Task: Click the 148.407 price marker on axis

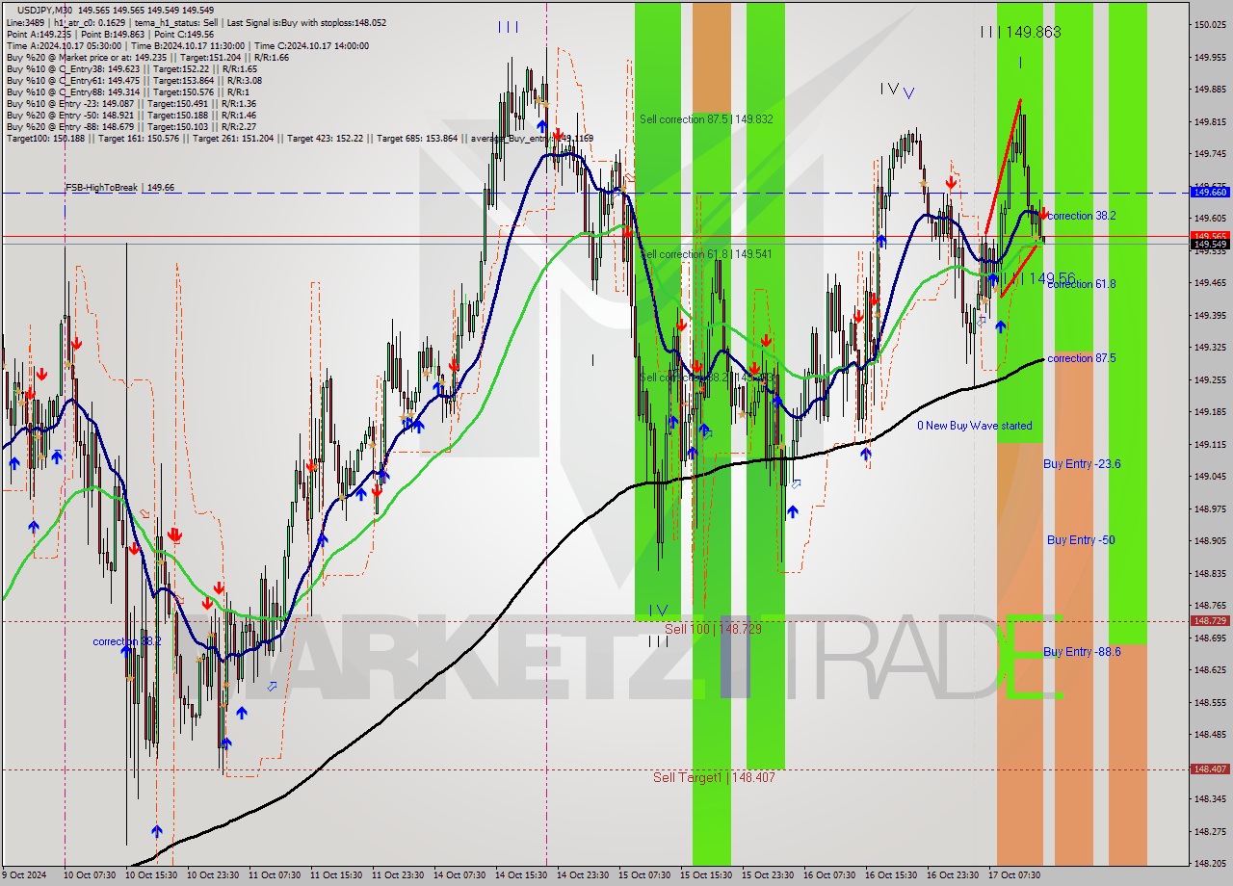Action: pos(1210,769)
